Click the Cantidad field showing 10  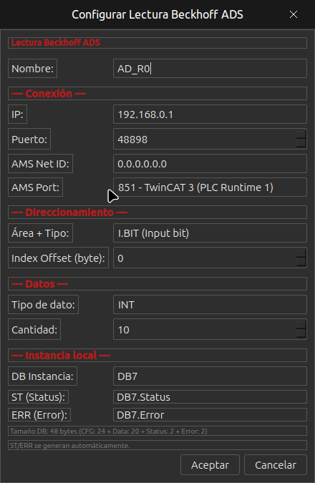tap(205, 330)
